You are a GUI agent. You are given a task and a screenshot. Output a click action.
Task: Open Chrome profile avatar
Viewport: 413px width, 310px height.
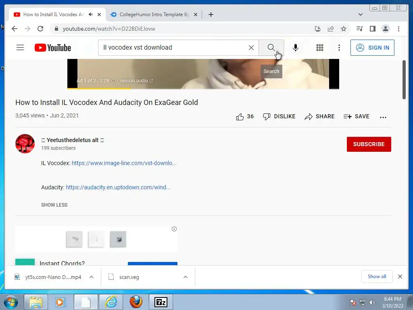click(385, 29)
